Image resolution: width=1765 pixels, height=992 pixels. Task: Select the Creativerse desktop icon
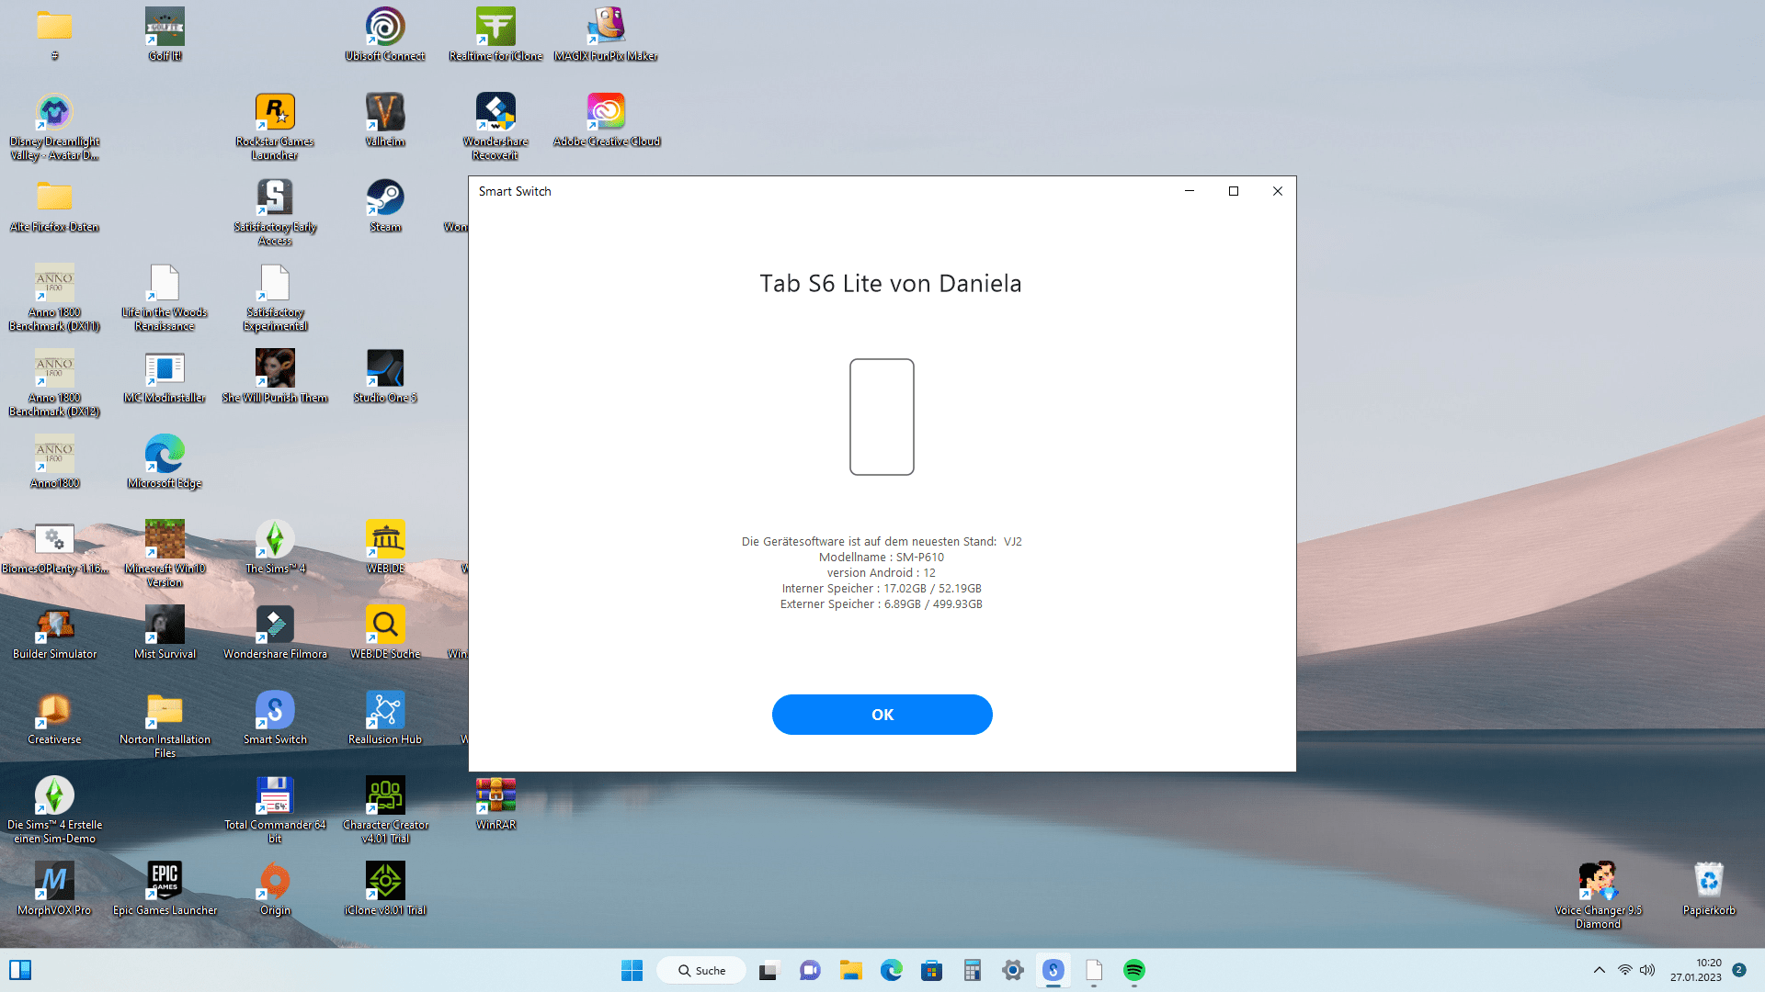pos(54,718)
